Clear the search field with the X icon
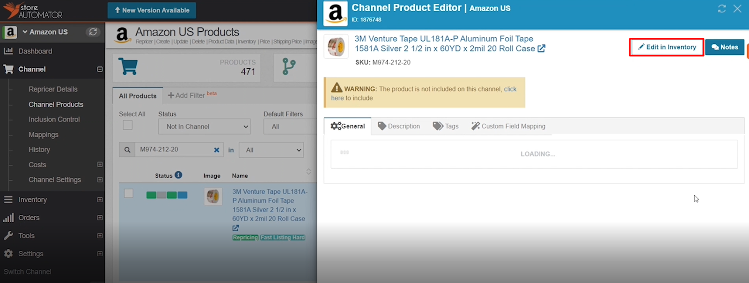749x283 pixels. [x=217, y=150]
